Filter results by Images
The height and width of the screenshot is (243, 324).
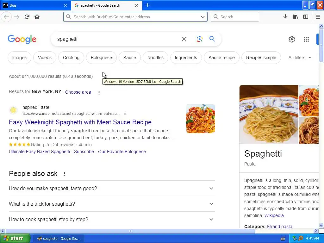point(19,58)
